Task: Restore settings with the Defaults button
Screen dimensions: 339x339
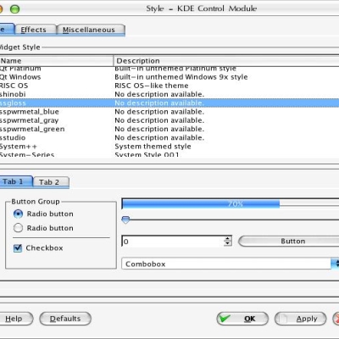Action: [65, 319]
